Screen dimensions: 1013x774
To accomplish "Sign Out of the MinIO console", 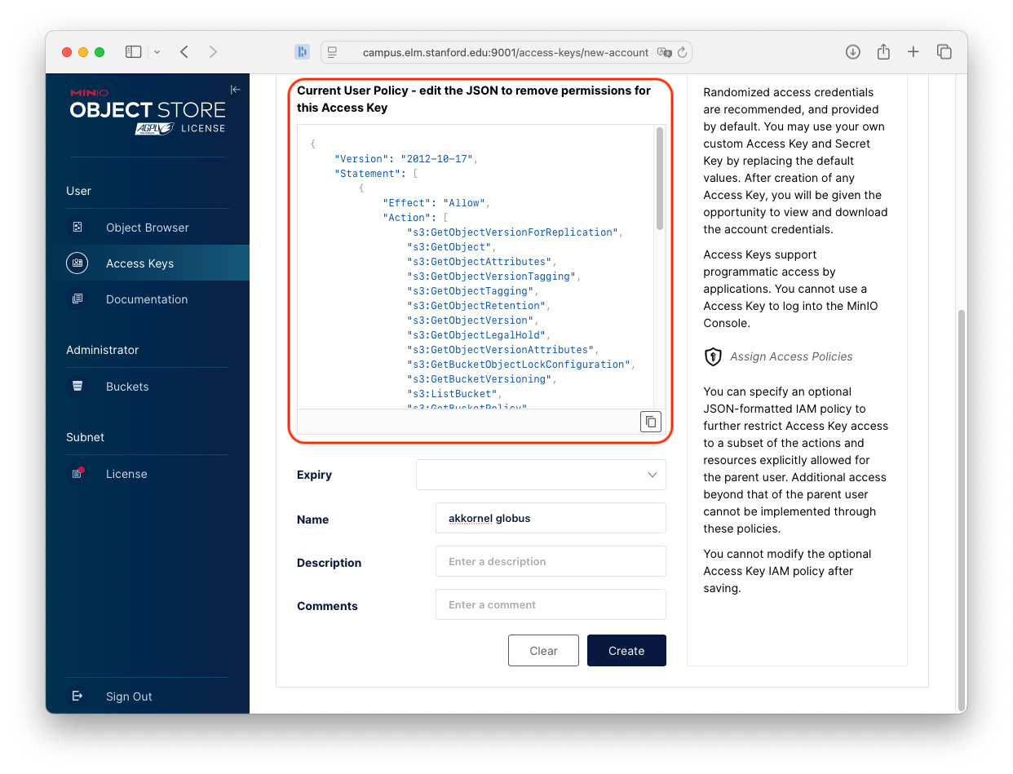I will pos(128,696).
